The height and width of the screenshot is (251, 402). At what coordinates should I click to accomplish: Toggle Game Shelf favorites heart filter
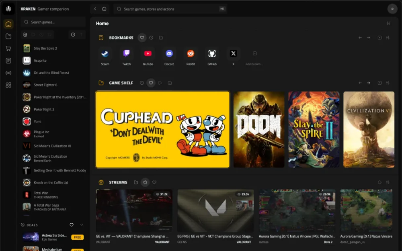tap(151, 83)
